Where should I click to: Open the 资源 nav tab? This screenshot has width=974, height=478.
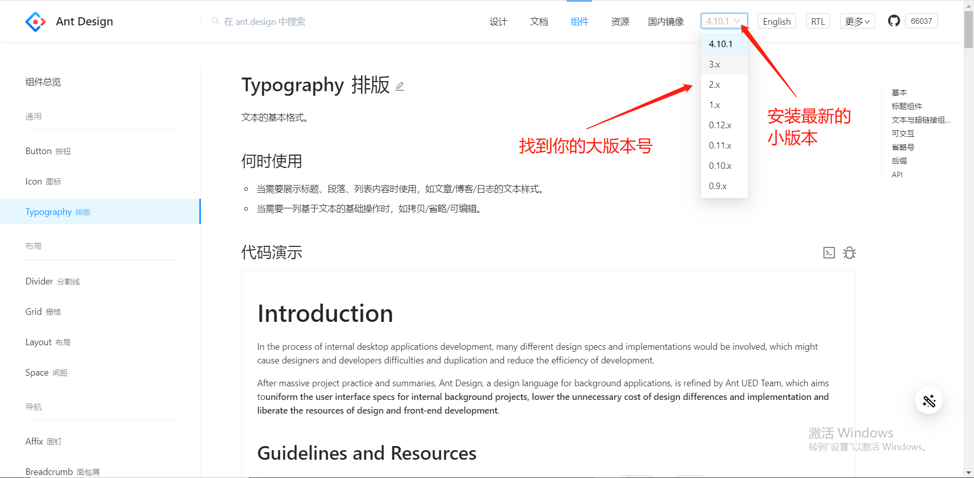click(620, 21)
